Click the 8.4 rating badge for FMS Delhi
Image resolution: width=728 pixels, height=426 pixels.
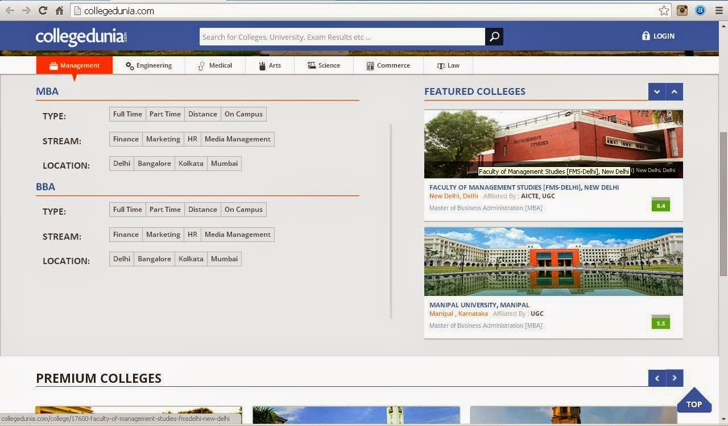(661, 204)
